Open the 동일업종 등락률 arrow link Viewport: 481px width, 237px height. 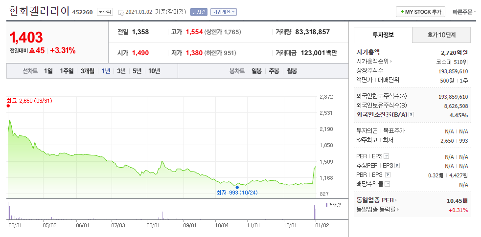(378, 210)
